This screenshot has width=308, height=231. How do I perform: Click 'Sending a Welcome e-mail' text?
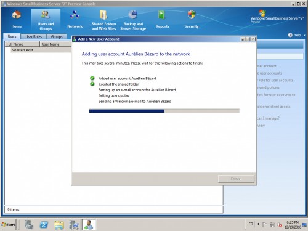coord(135,102)
